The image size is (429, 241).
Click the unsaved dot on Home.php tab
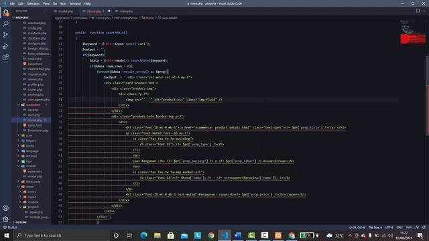point(109,11)
